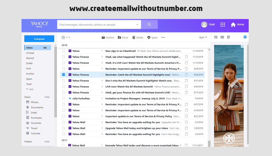Archive the selected message
This screenshot has width=272, height=156.
tap(108, 37)
